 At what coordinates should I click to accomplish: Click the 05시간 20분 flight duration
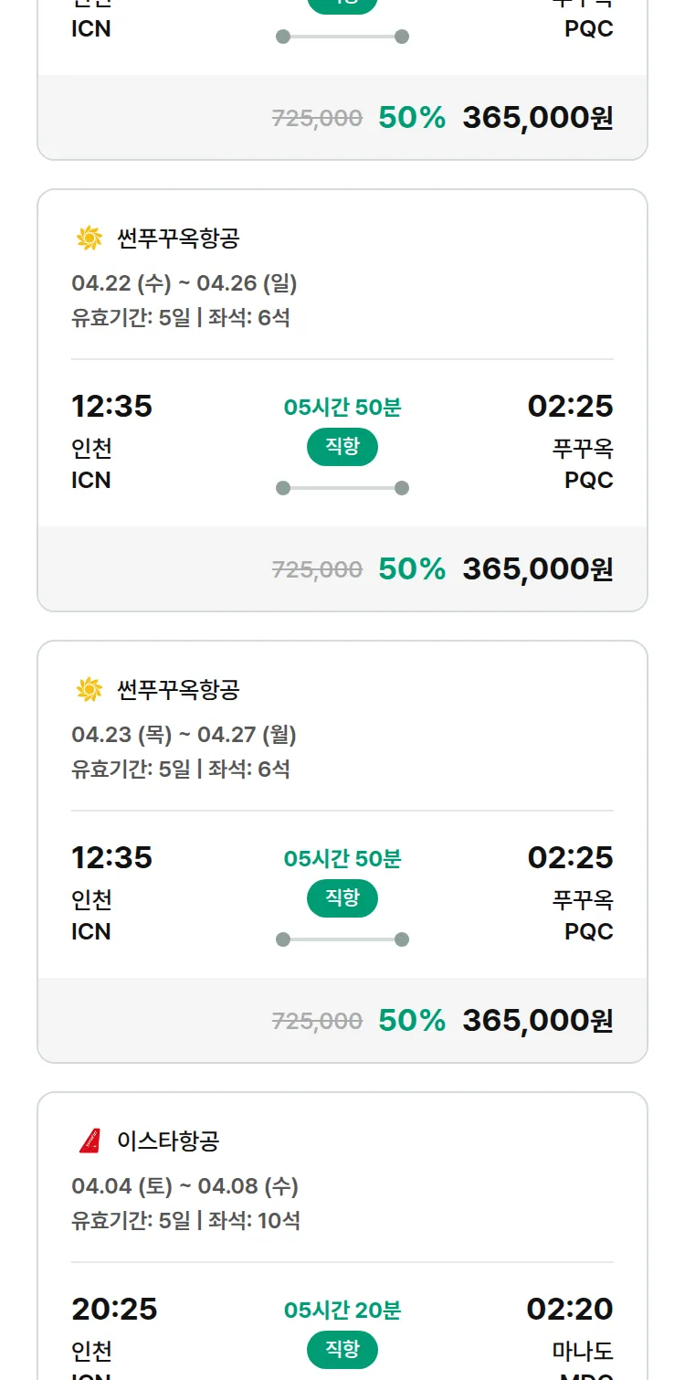click(x=342, y=1311)
